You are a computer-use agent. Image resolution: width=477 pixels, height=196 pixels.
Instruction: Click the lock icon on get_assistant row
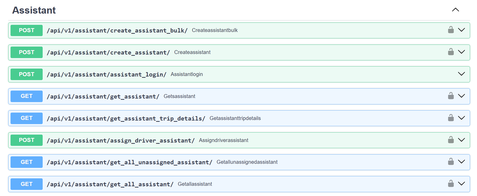click(x=451, y=96)
